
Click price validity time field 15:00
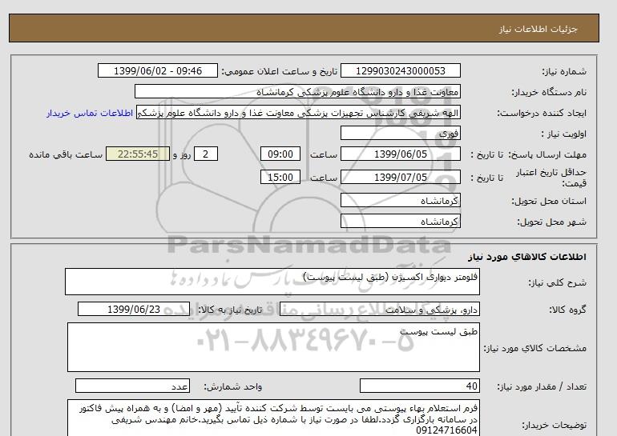point(280,177)
